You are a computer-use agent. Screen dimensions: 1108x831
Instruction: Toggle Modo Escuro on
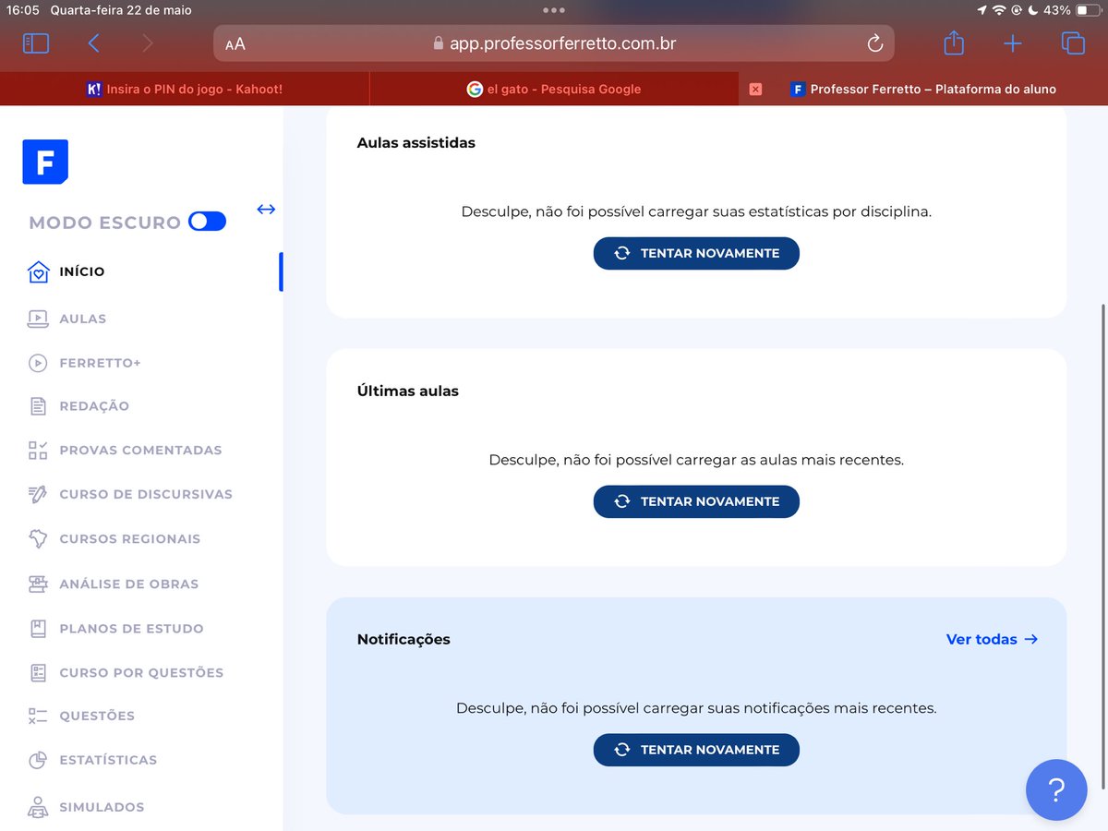pyautogui.click(x=207, y=221)
